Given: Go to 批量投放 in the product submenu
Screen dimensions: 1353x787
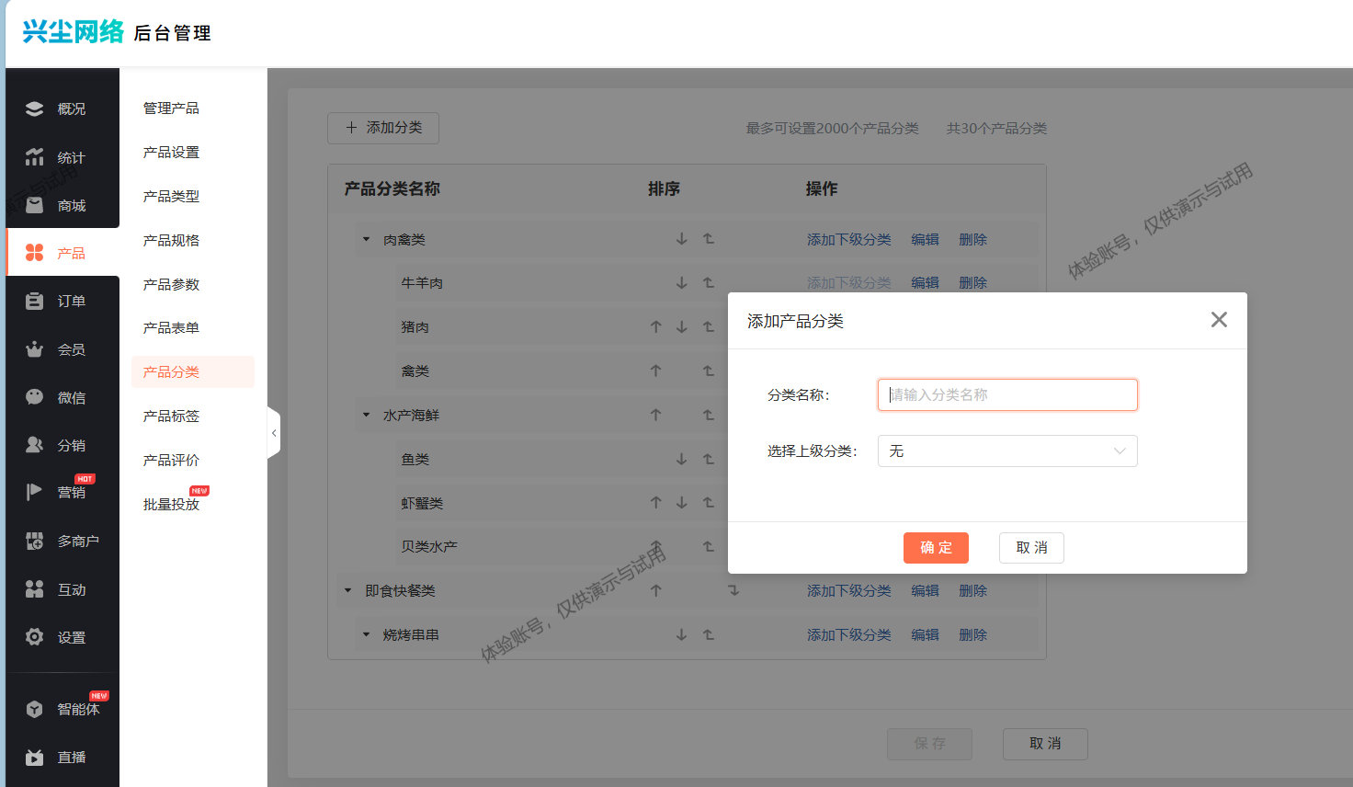Looking at the screenshot, I should [x=171, y=505].
